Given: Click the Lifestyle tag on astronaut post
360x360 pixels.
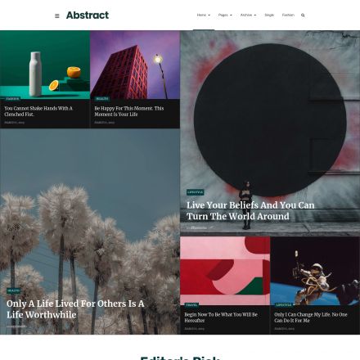Looking at the screenshot, I should 284,305.
